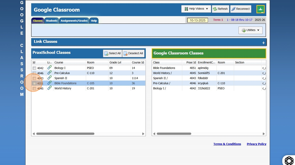Click right scroll arrow in PraxiSchool Classes
Screen dimensions: 295x165
[143, 134]
